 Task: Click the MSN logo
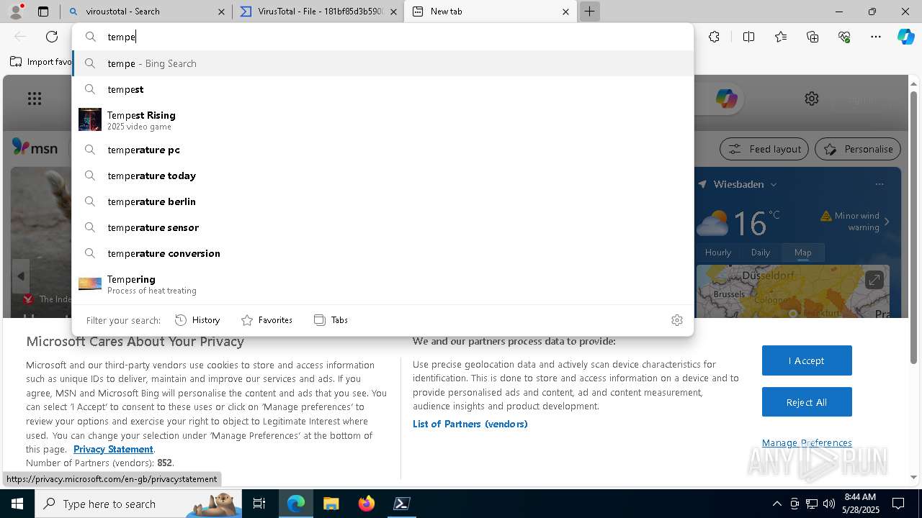pos(35,147)
